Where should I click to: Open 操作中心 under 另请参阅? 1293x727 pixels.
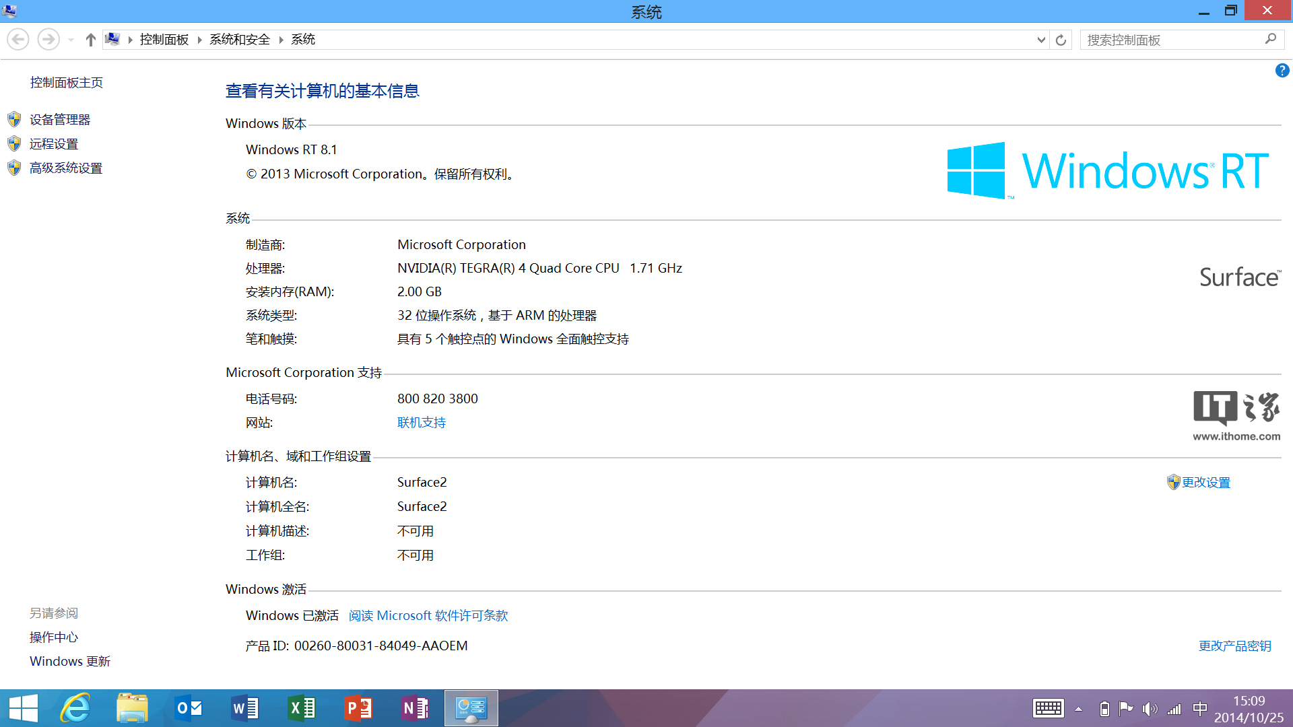pos(54,637)
